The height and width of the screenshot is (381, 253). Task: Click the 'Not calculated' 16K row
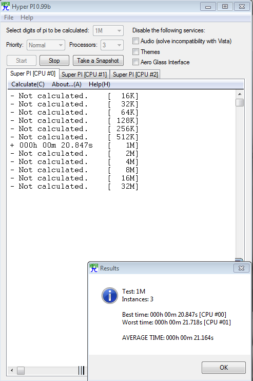point(74,96)
